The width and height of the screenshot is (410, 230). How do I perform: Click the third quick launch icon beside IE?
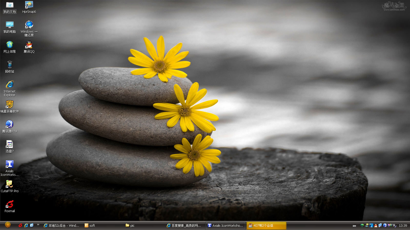32,225
